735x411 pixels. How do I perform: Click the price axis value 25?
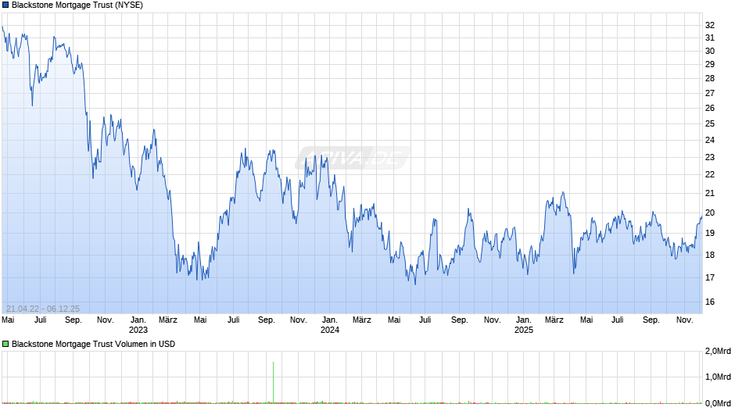coord(710,123)
